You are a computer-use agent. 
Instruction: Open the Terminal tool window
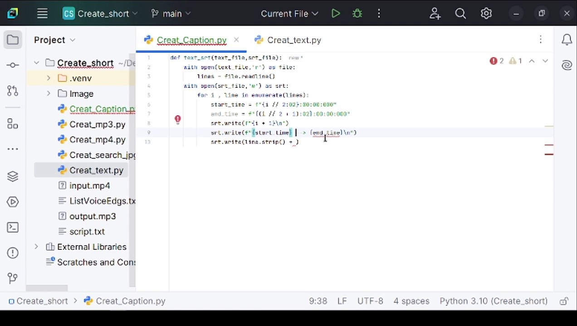[13, 227]
